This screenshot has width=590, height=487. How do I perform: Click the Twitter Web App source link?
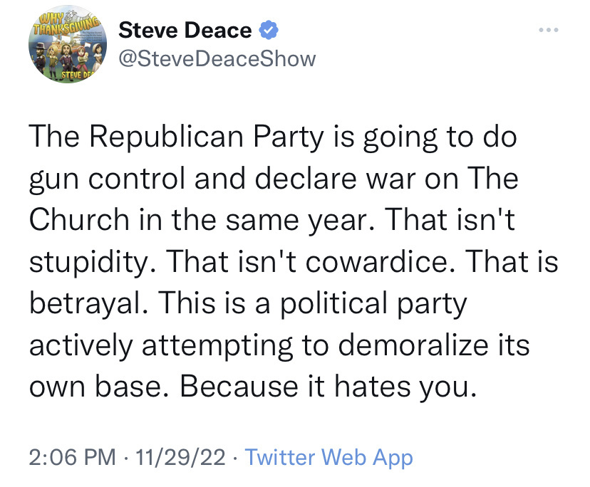[328, 457]
